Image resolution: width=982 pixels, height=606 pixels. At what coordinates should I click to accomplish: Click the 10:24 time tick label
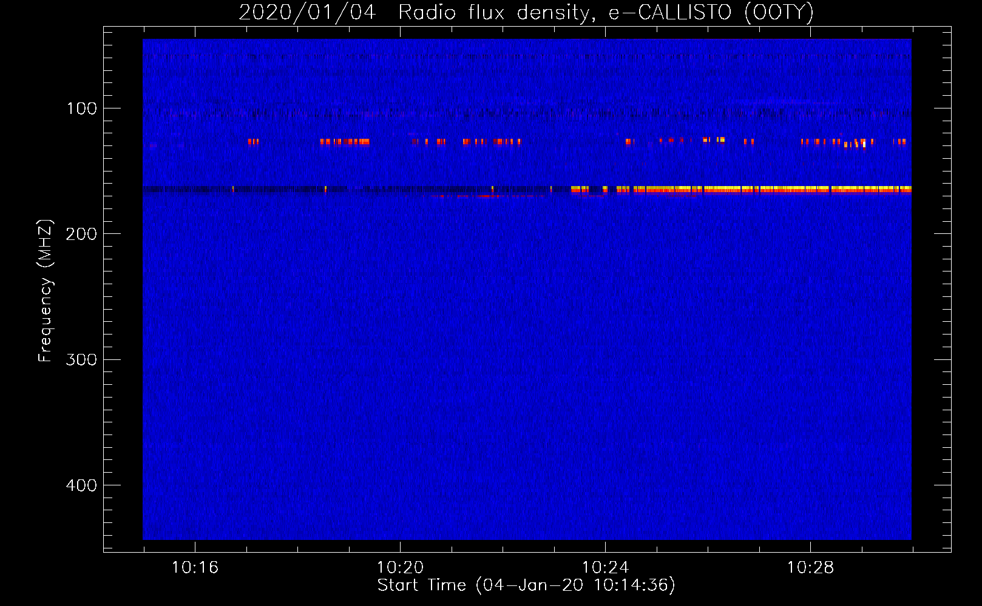click(x=605, y=568)
